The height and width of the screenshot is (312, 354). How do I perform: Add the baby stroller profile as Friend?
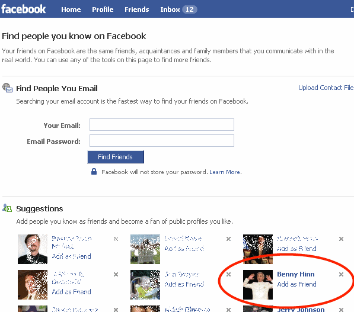(184, 284)
